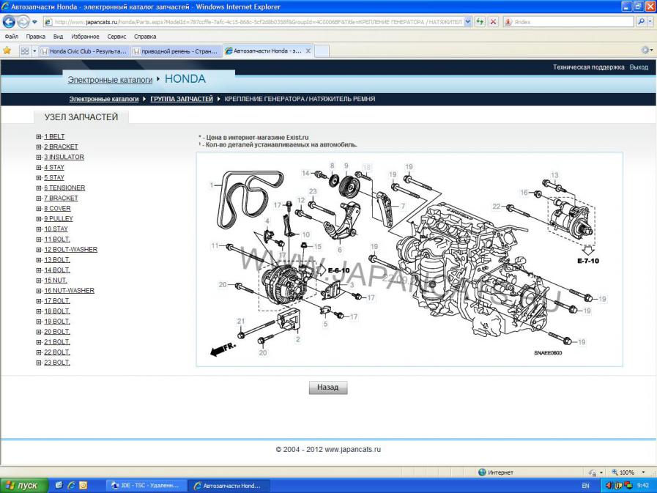Open the Файл menu
The width and height of the screenshot is (657, 493).
pos(11,37)
